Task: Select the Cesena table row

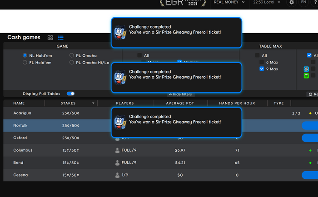Action: coord(161,175)
